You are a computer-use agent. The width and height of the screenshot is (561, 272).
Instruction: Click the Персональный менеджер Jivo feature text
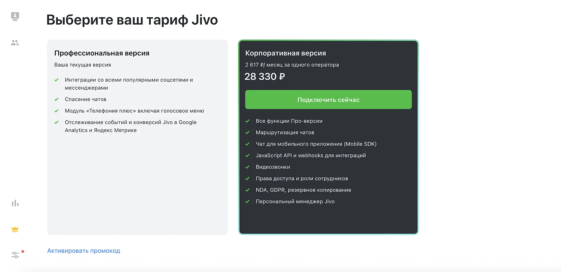[295, 201]
